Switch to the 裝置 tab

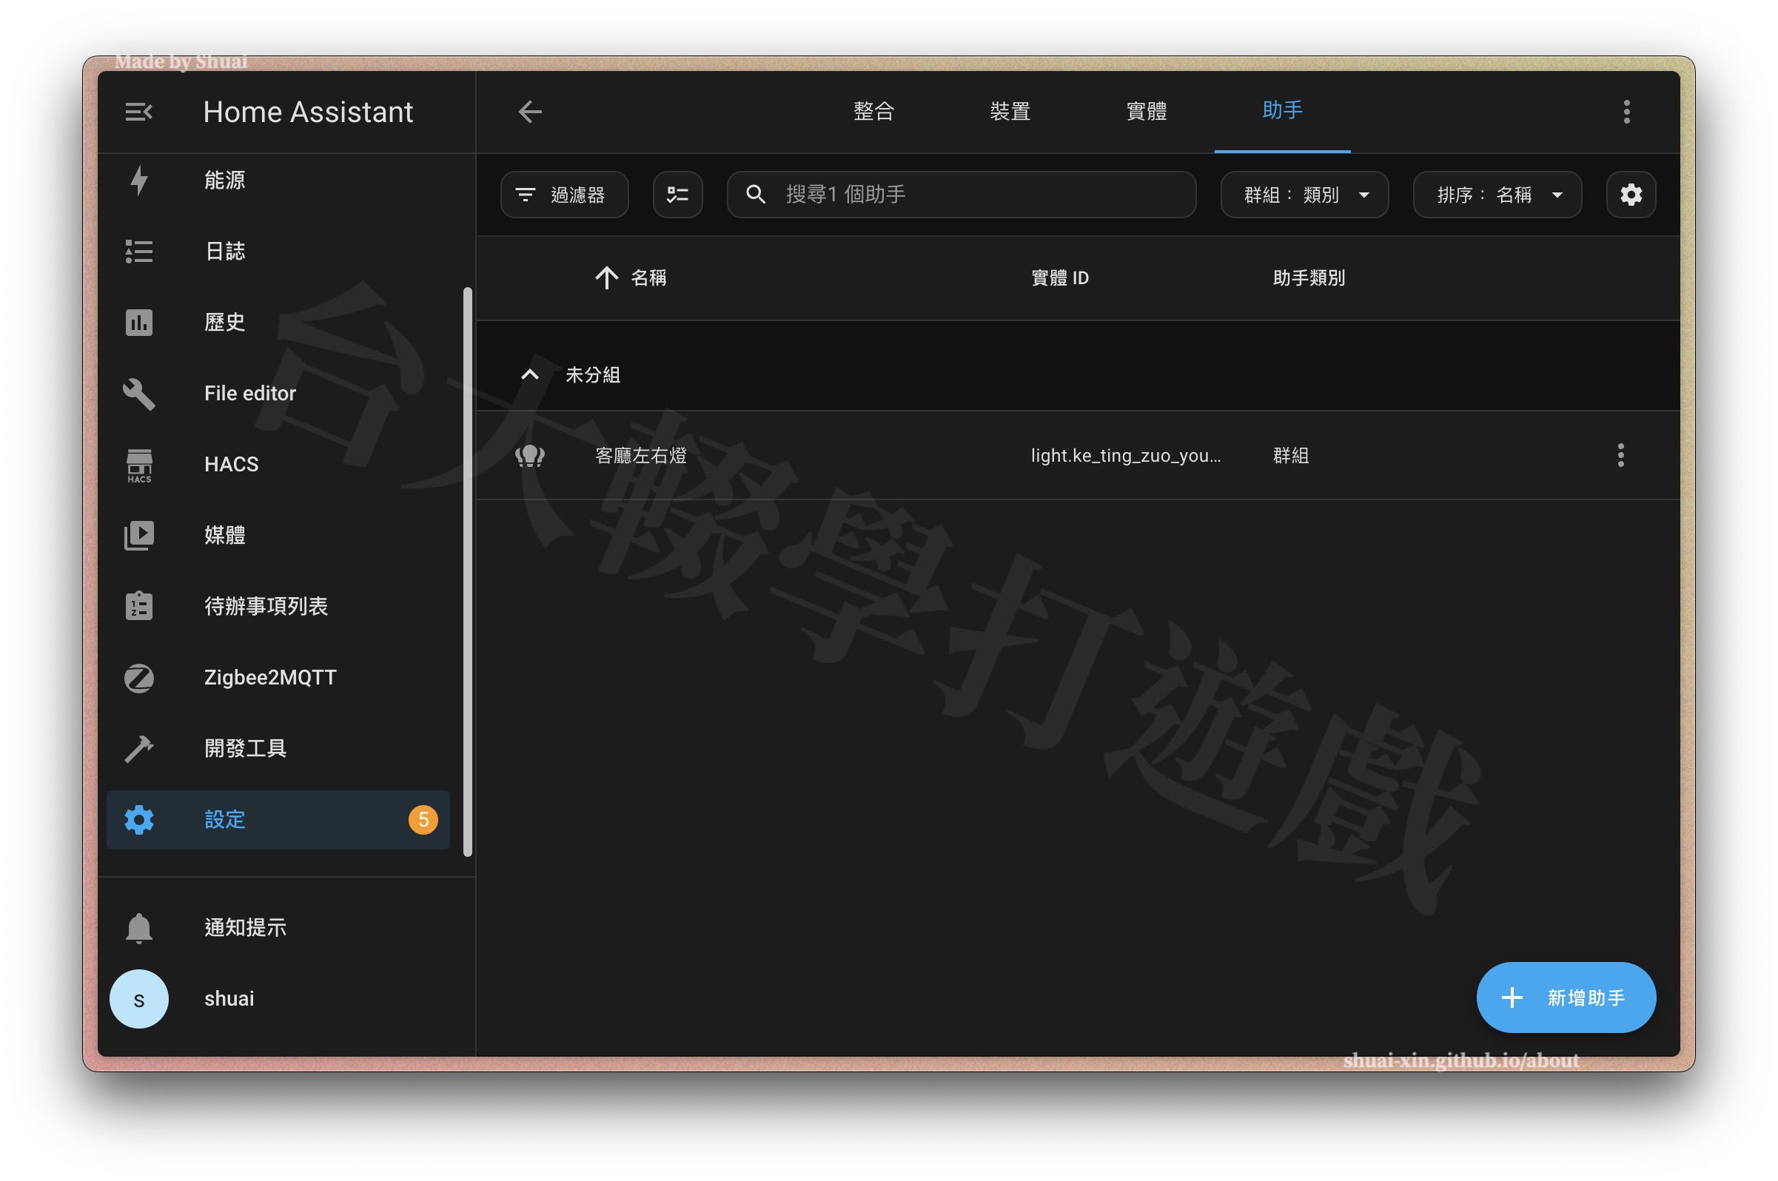coord(1010,112)
